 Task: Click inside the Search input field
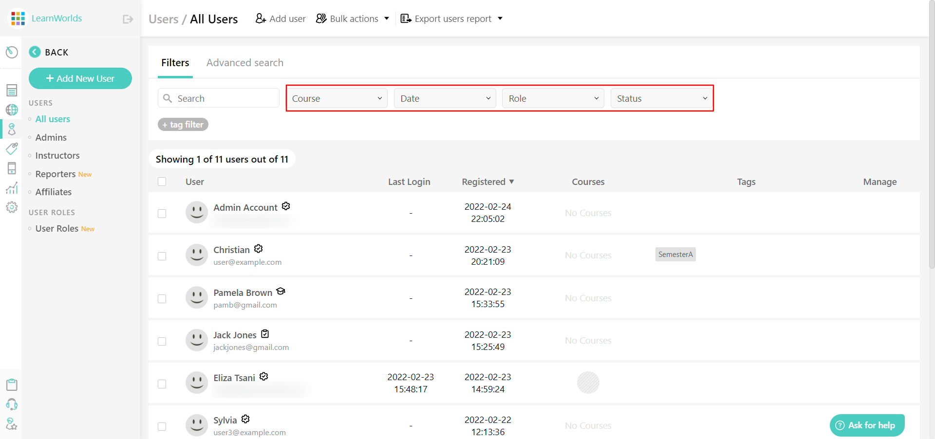[218, 98]
